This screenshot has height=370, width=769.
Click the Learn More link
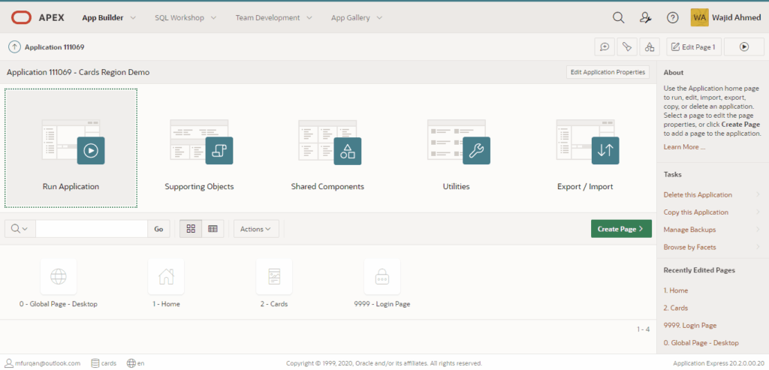tap(684, 147)
